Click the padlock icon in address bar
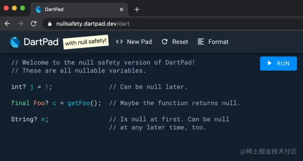The image size is (303, 161). coord(50,24)
